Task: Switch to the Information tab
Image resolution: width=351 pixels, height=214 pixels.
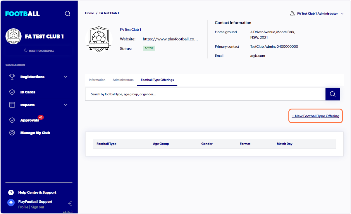Action: [x=97, y=80]
